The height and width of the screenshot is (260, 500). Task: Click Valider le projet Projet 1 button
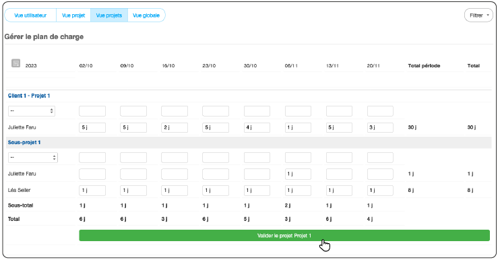284,236
